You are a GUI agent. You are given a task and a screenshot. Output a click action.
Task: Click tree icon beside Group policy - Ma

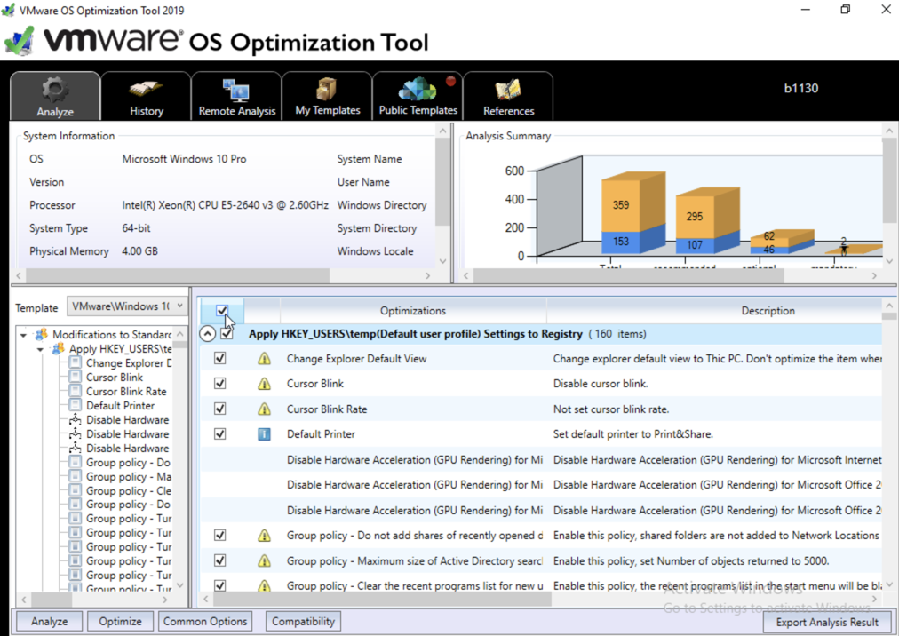[x=76, y=477]
